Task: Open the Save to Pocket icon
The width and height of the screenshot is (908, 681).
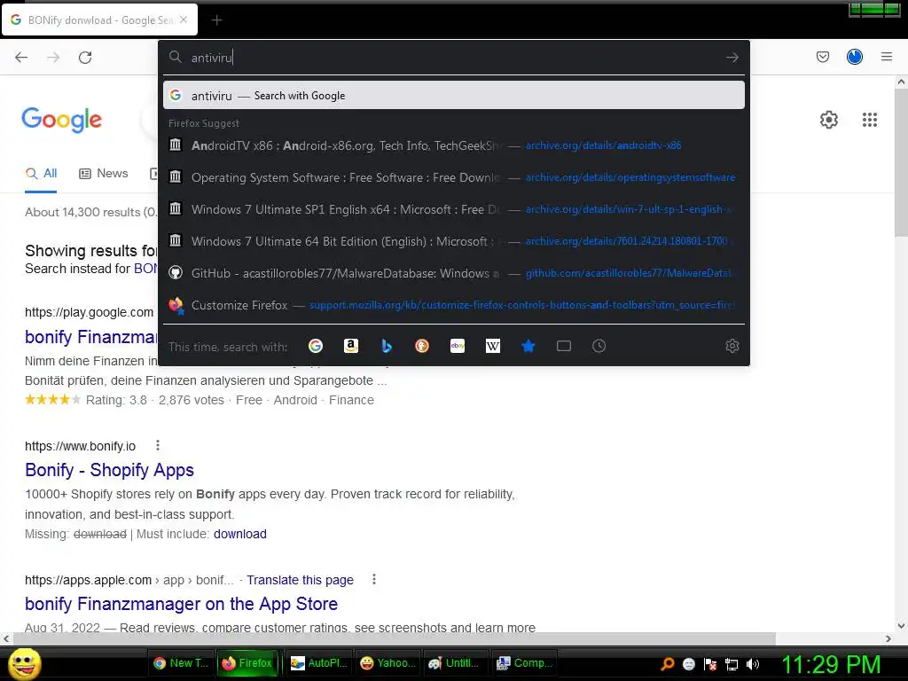Action: [x=822, y=57]
